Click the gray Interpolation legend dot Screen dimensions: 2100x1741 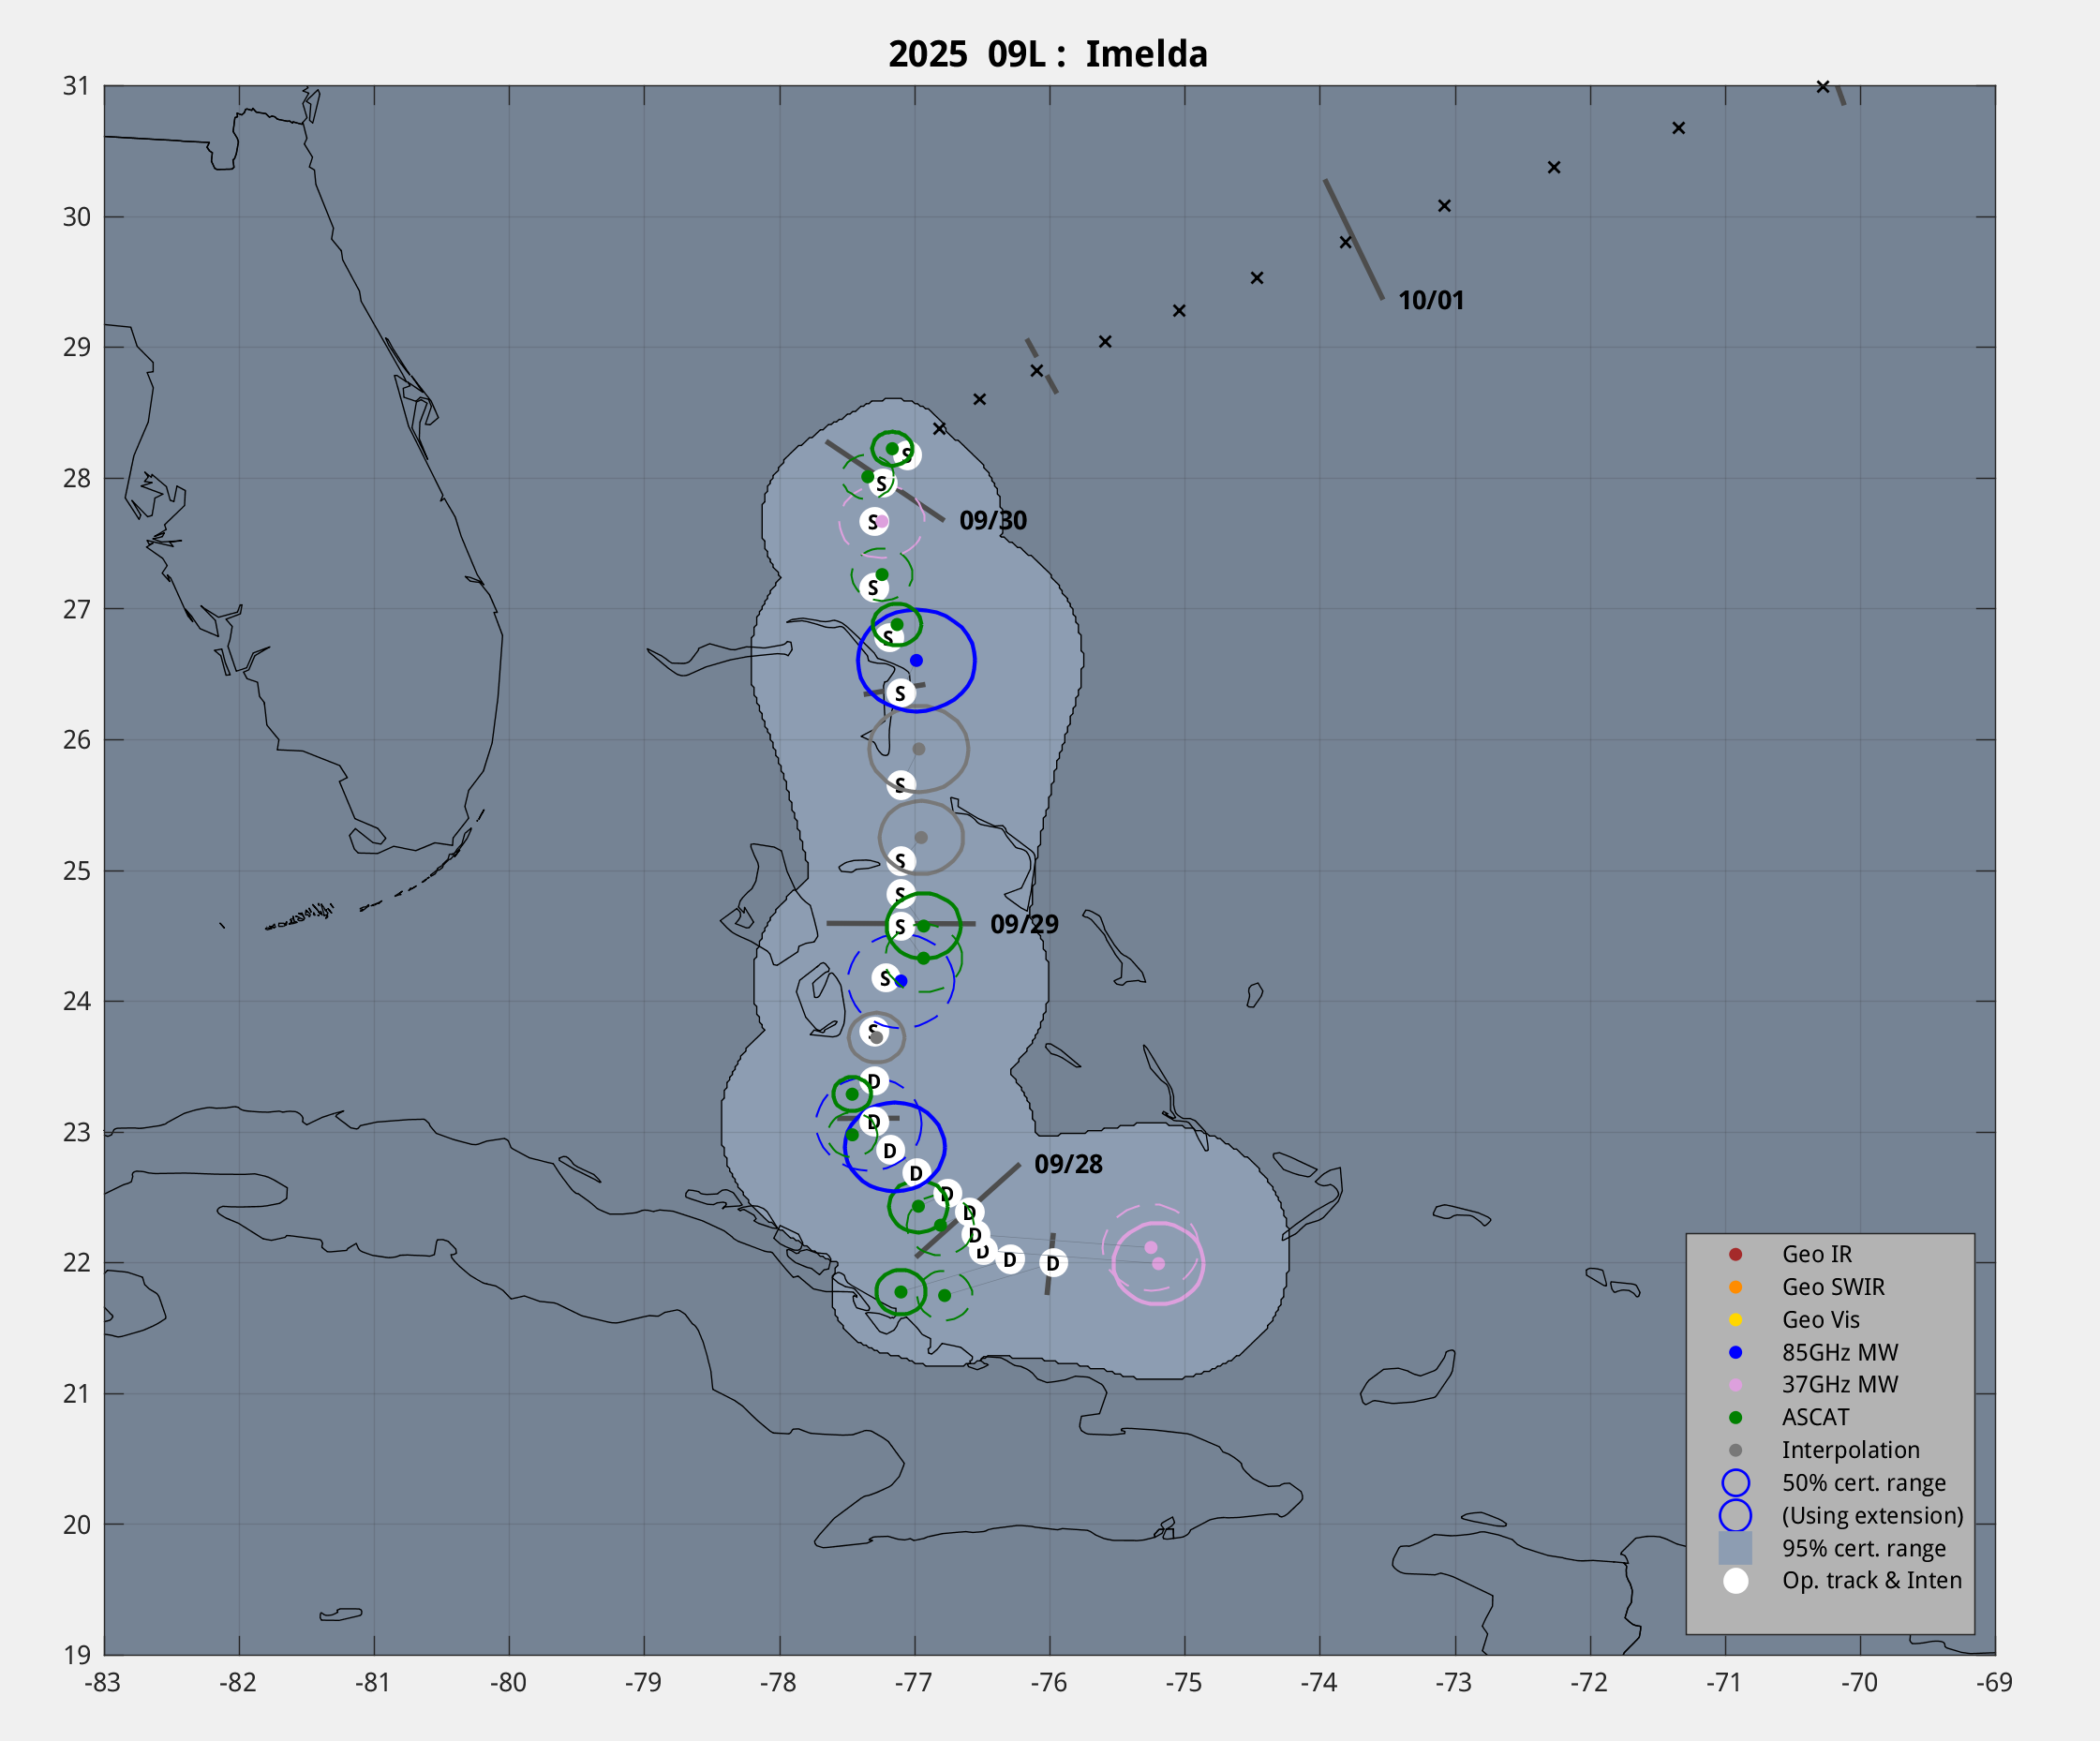pos(1735,1450)
